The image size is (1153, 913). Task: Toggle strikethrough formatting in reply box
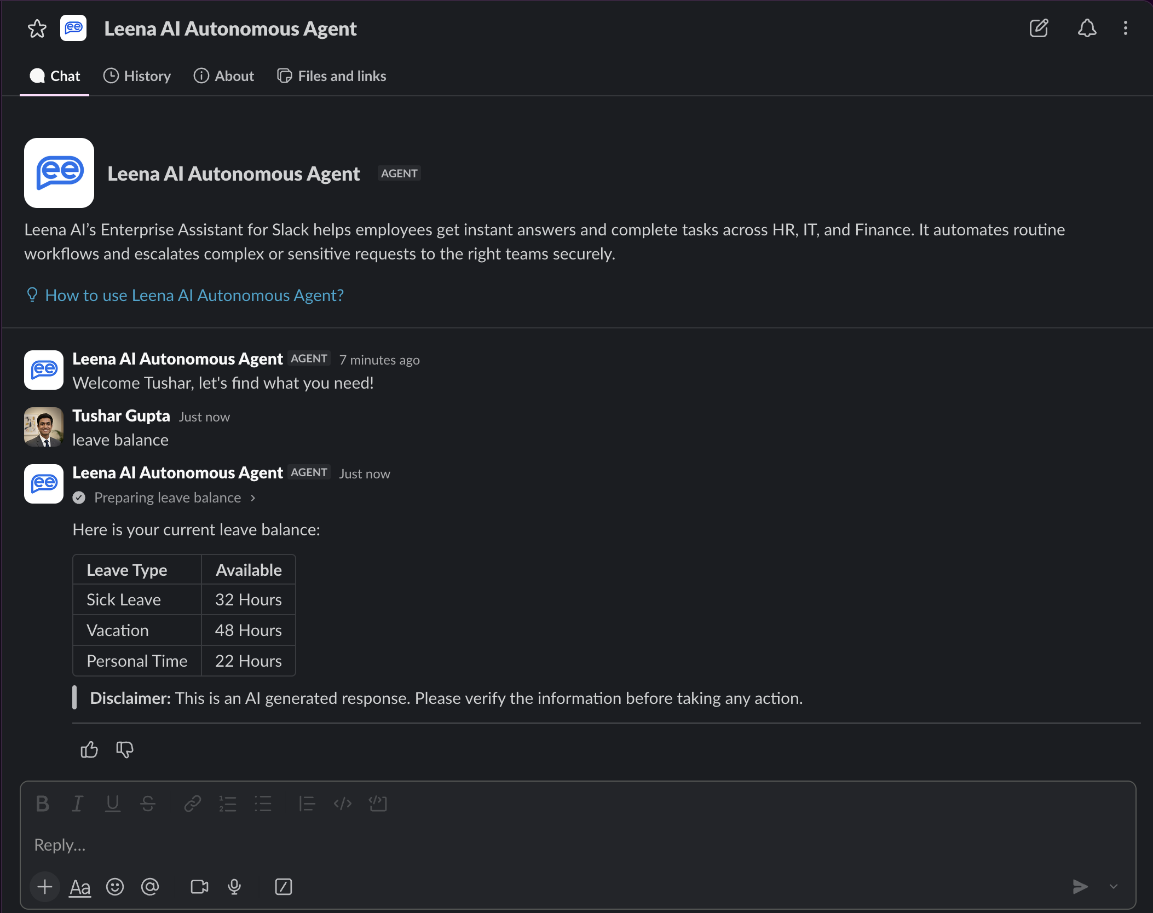pyautogui.click(x=148, y=804)
